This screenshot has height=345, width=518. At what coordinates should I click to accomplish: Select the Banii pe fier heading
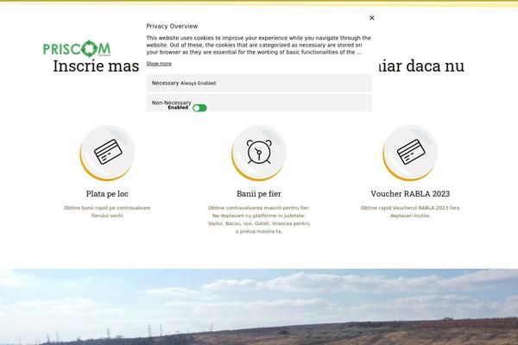click(x=258, y=194)
